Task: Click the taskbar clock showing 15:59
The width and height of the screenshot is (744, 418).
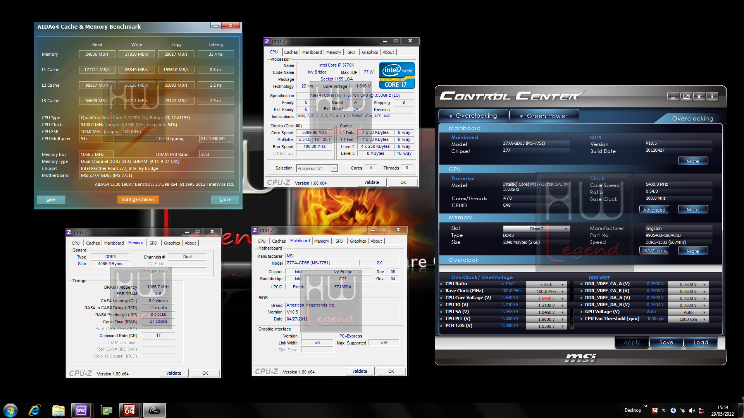Action: click(722, 410)
